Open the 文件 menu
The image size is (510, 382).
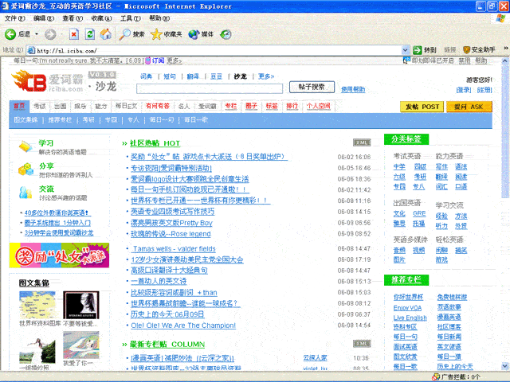[x=14, y=18]
